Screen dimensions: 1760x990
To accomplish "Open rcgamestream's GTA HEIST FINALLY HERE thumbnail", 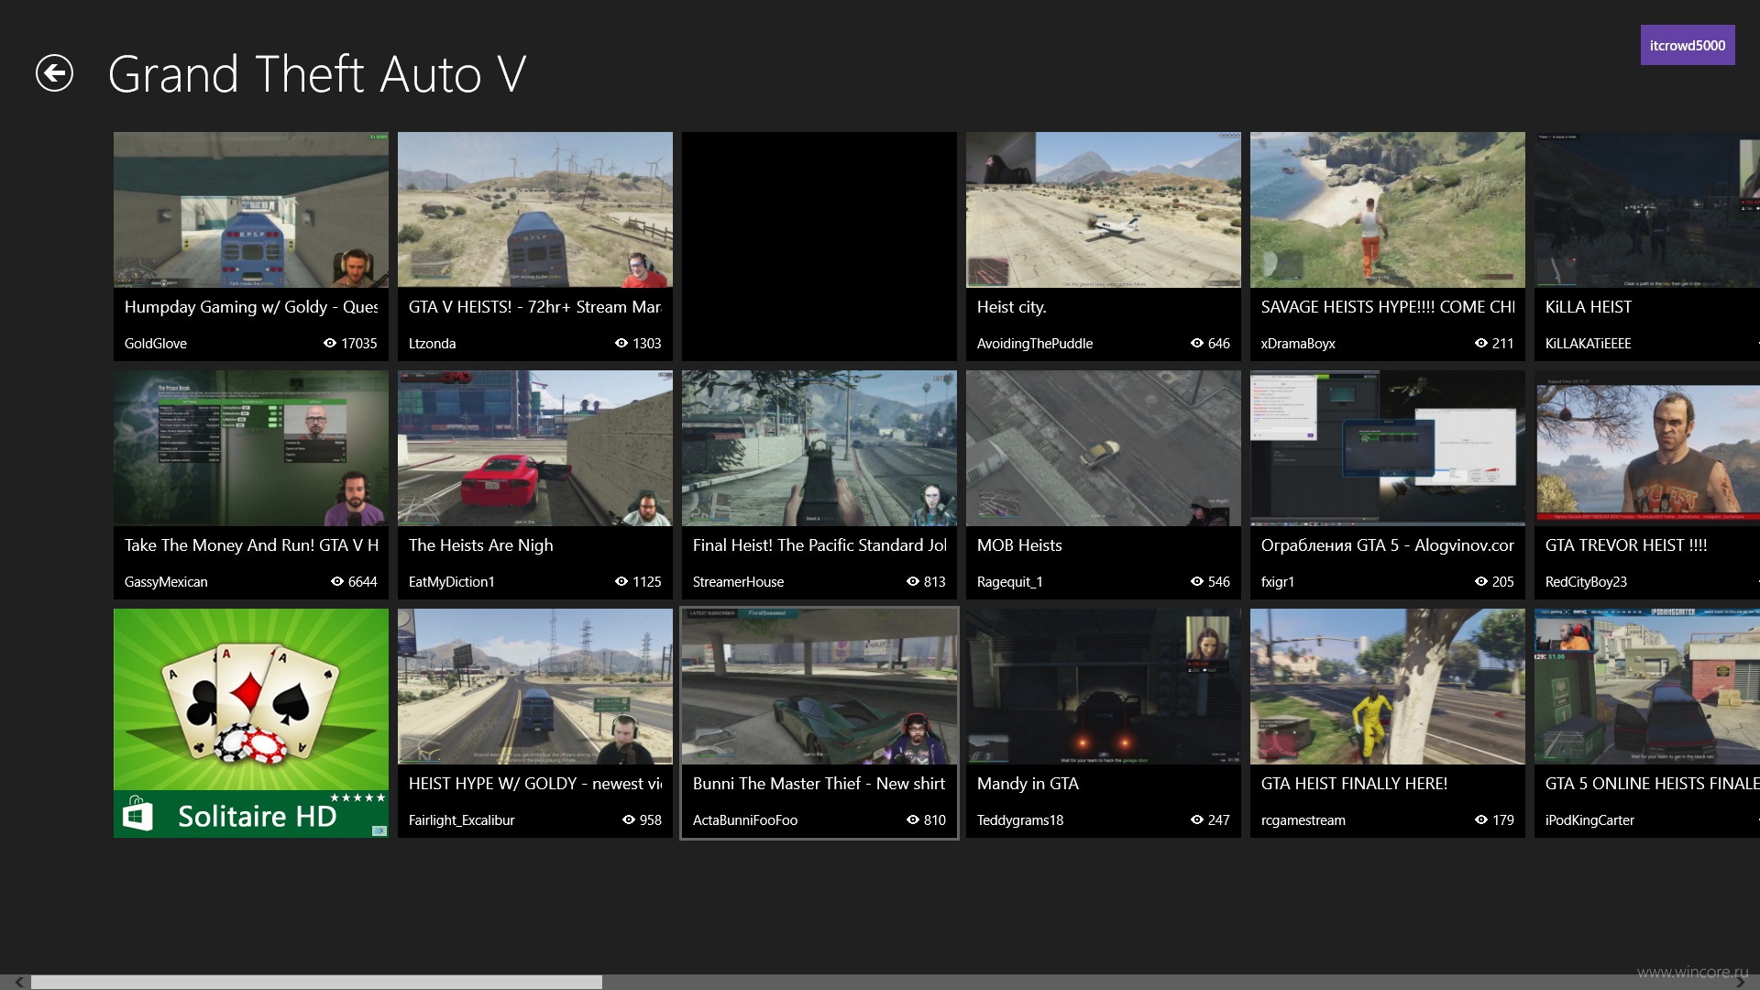I will coord(1388,687).
